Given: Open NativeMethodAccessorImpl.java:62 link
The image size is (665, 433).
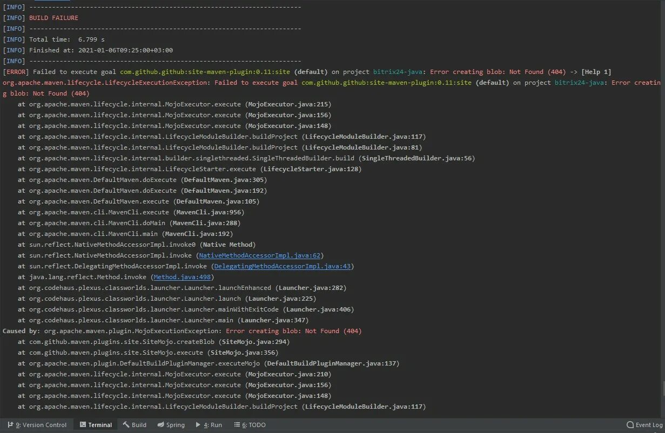Looking at the screenshot, I should point(260,255).
